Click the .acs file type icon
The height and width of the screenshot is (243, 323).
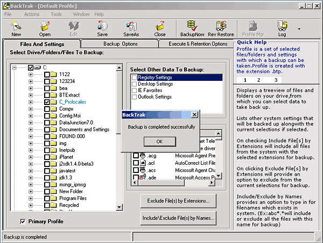pyautogui.click(x=143, y=170)
